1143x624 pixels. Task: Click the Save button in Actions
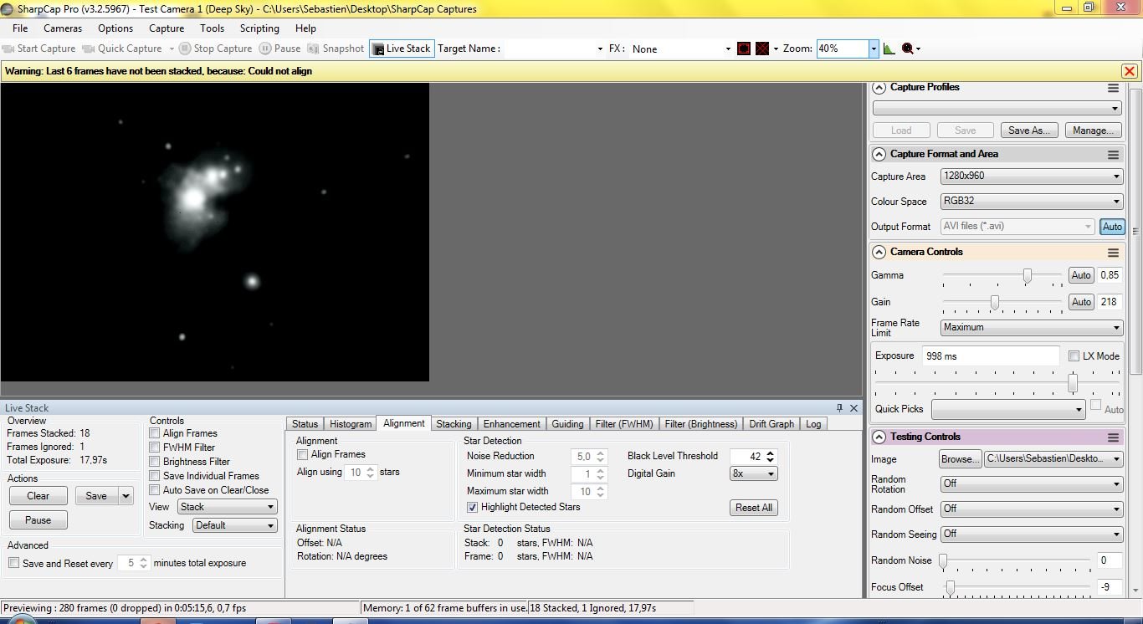(x=96, y=496)
